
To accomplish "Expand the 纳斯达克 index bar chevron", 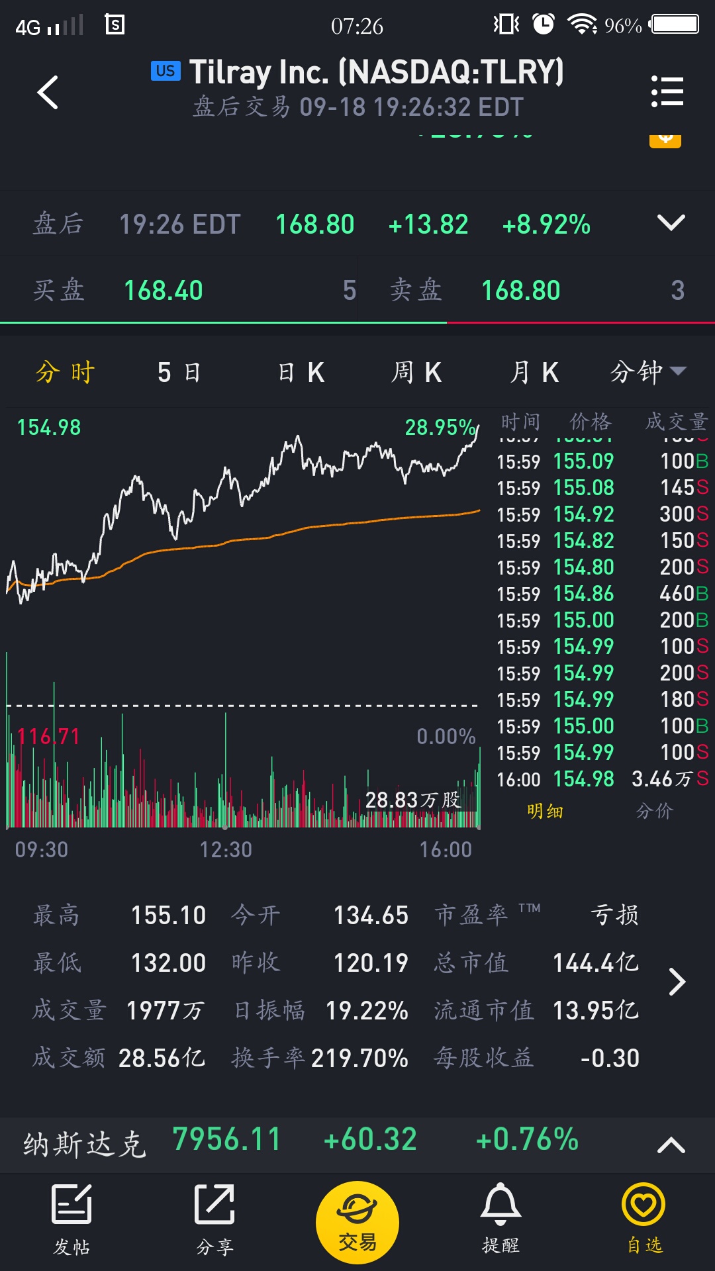I will tap(671, 1145).
